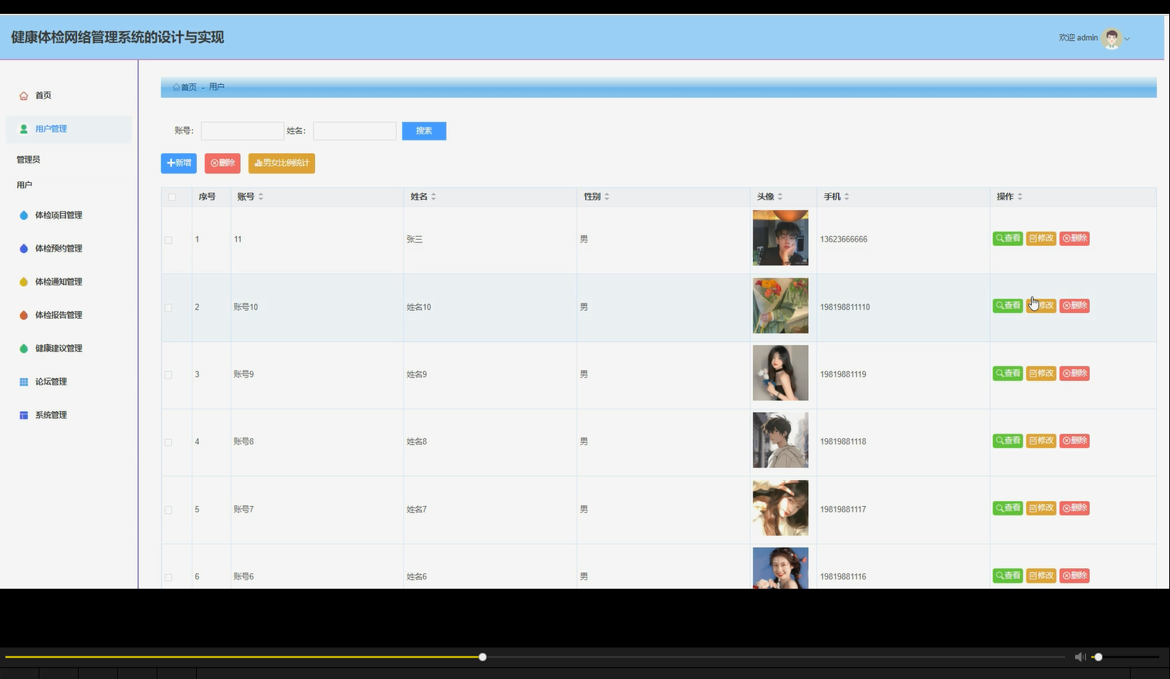Check the checkbox for row 账号7
This screenshot has width=1170, height=679.
(x=168, y=510)
